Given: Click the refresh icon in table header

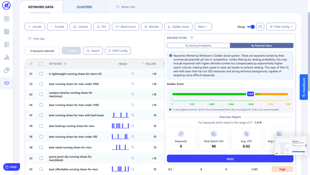Looking at the screenshot, I should click(31, 64).
